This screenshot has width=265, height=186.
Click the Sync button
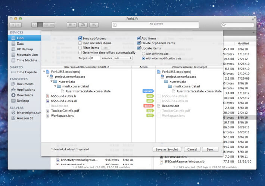point(210,149)
